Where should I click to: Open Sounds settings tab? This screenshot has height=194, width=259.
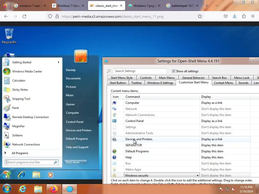coord(243,83)
